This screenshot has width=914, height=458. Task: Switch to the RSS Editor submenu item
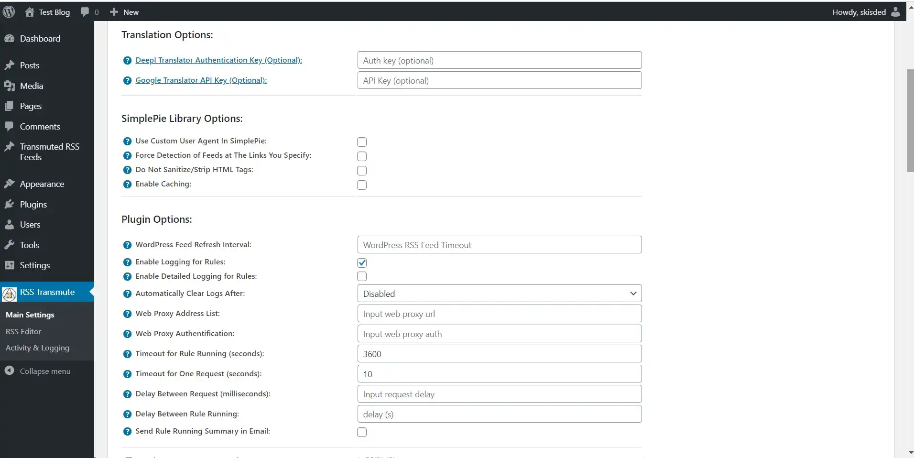[x=23, y=331]
